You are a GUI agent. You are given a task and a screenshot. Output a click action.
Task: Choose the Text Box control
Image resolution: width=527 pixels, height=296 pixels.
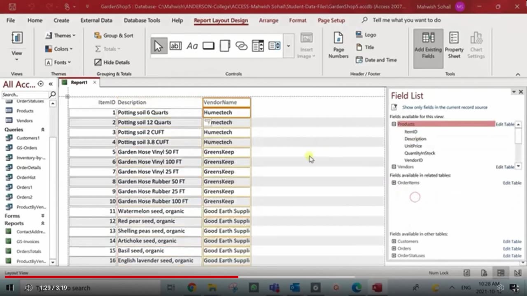175,46
